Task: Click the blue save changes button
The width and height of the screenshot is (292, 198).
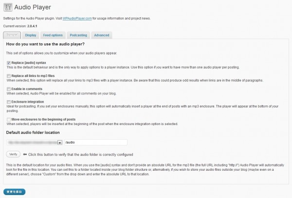Action: (14, 191)
